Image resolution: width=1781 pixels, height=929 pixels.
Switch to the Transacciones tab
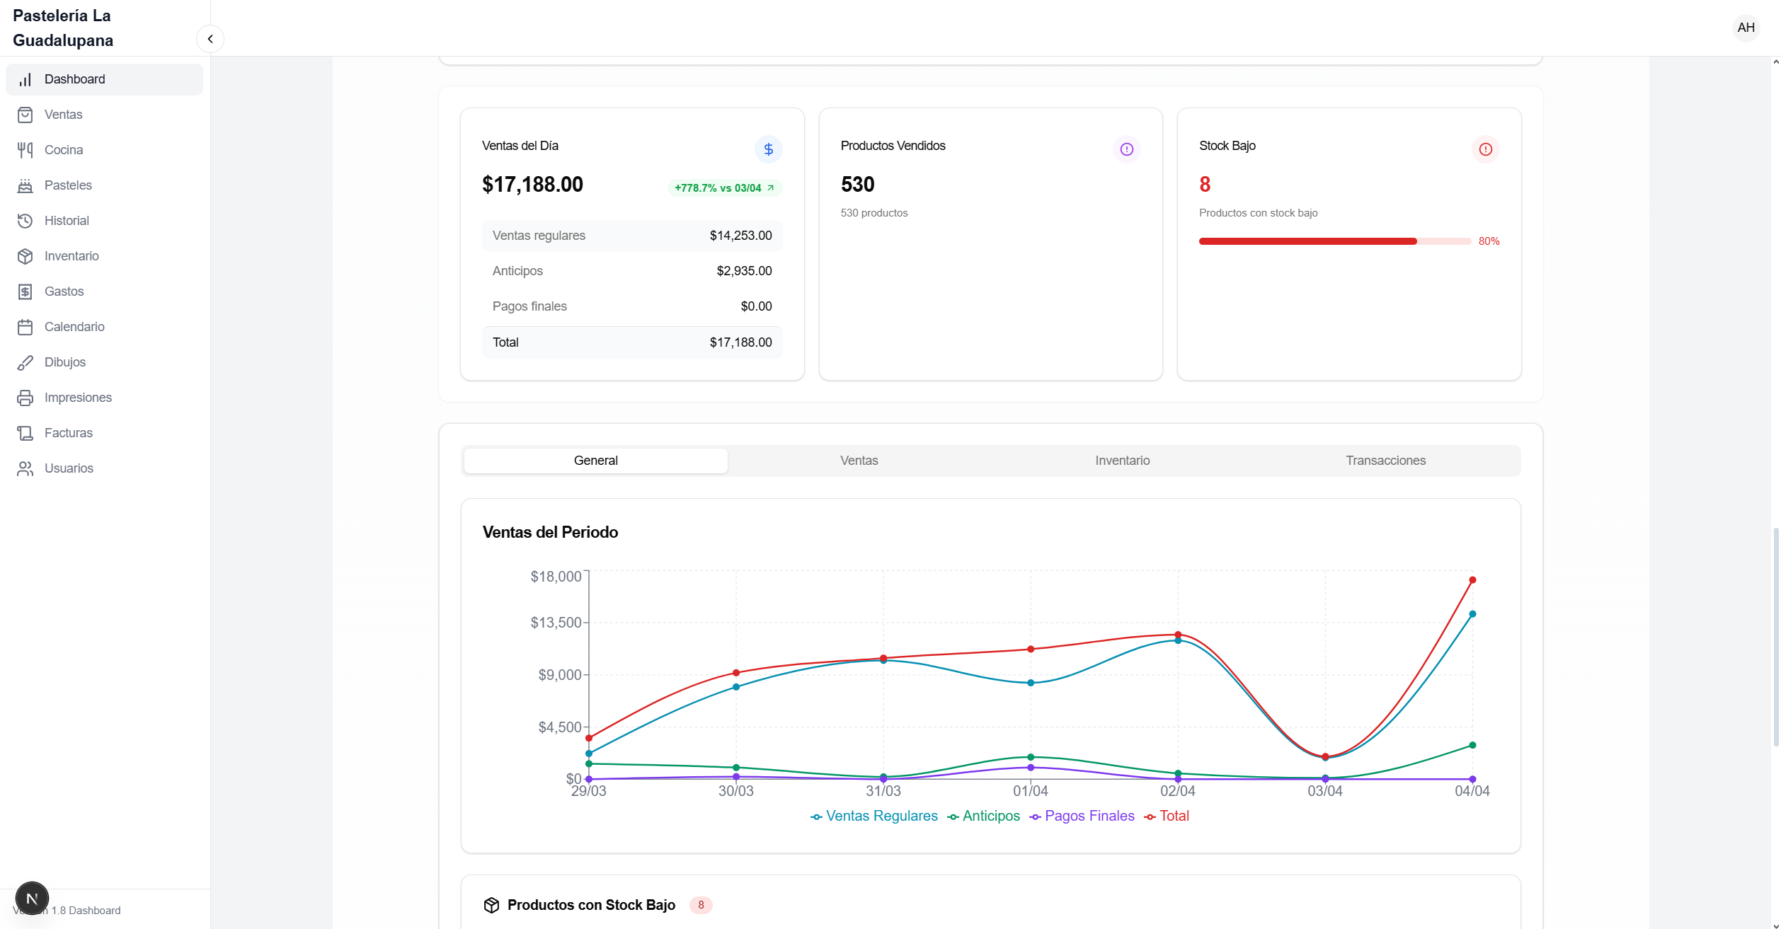tap(1385, 461)
